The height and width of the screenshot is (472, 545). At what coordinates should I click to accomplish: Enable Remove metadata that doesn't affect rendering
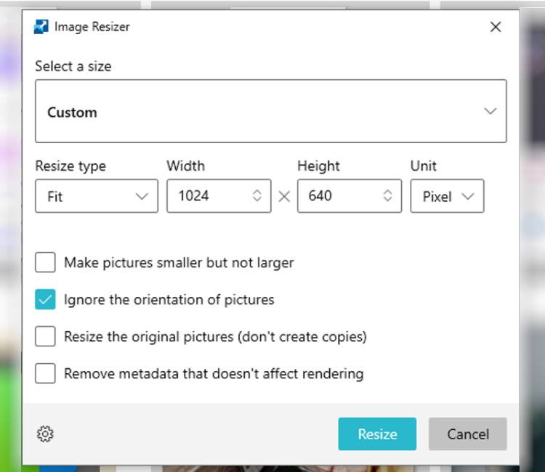(45, 373)
